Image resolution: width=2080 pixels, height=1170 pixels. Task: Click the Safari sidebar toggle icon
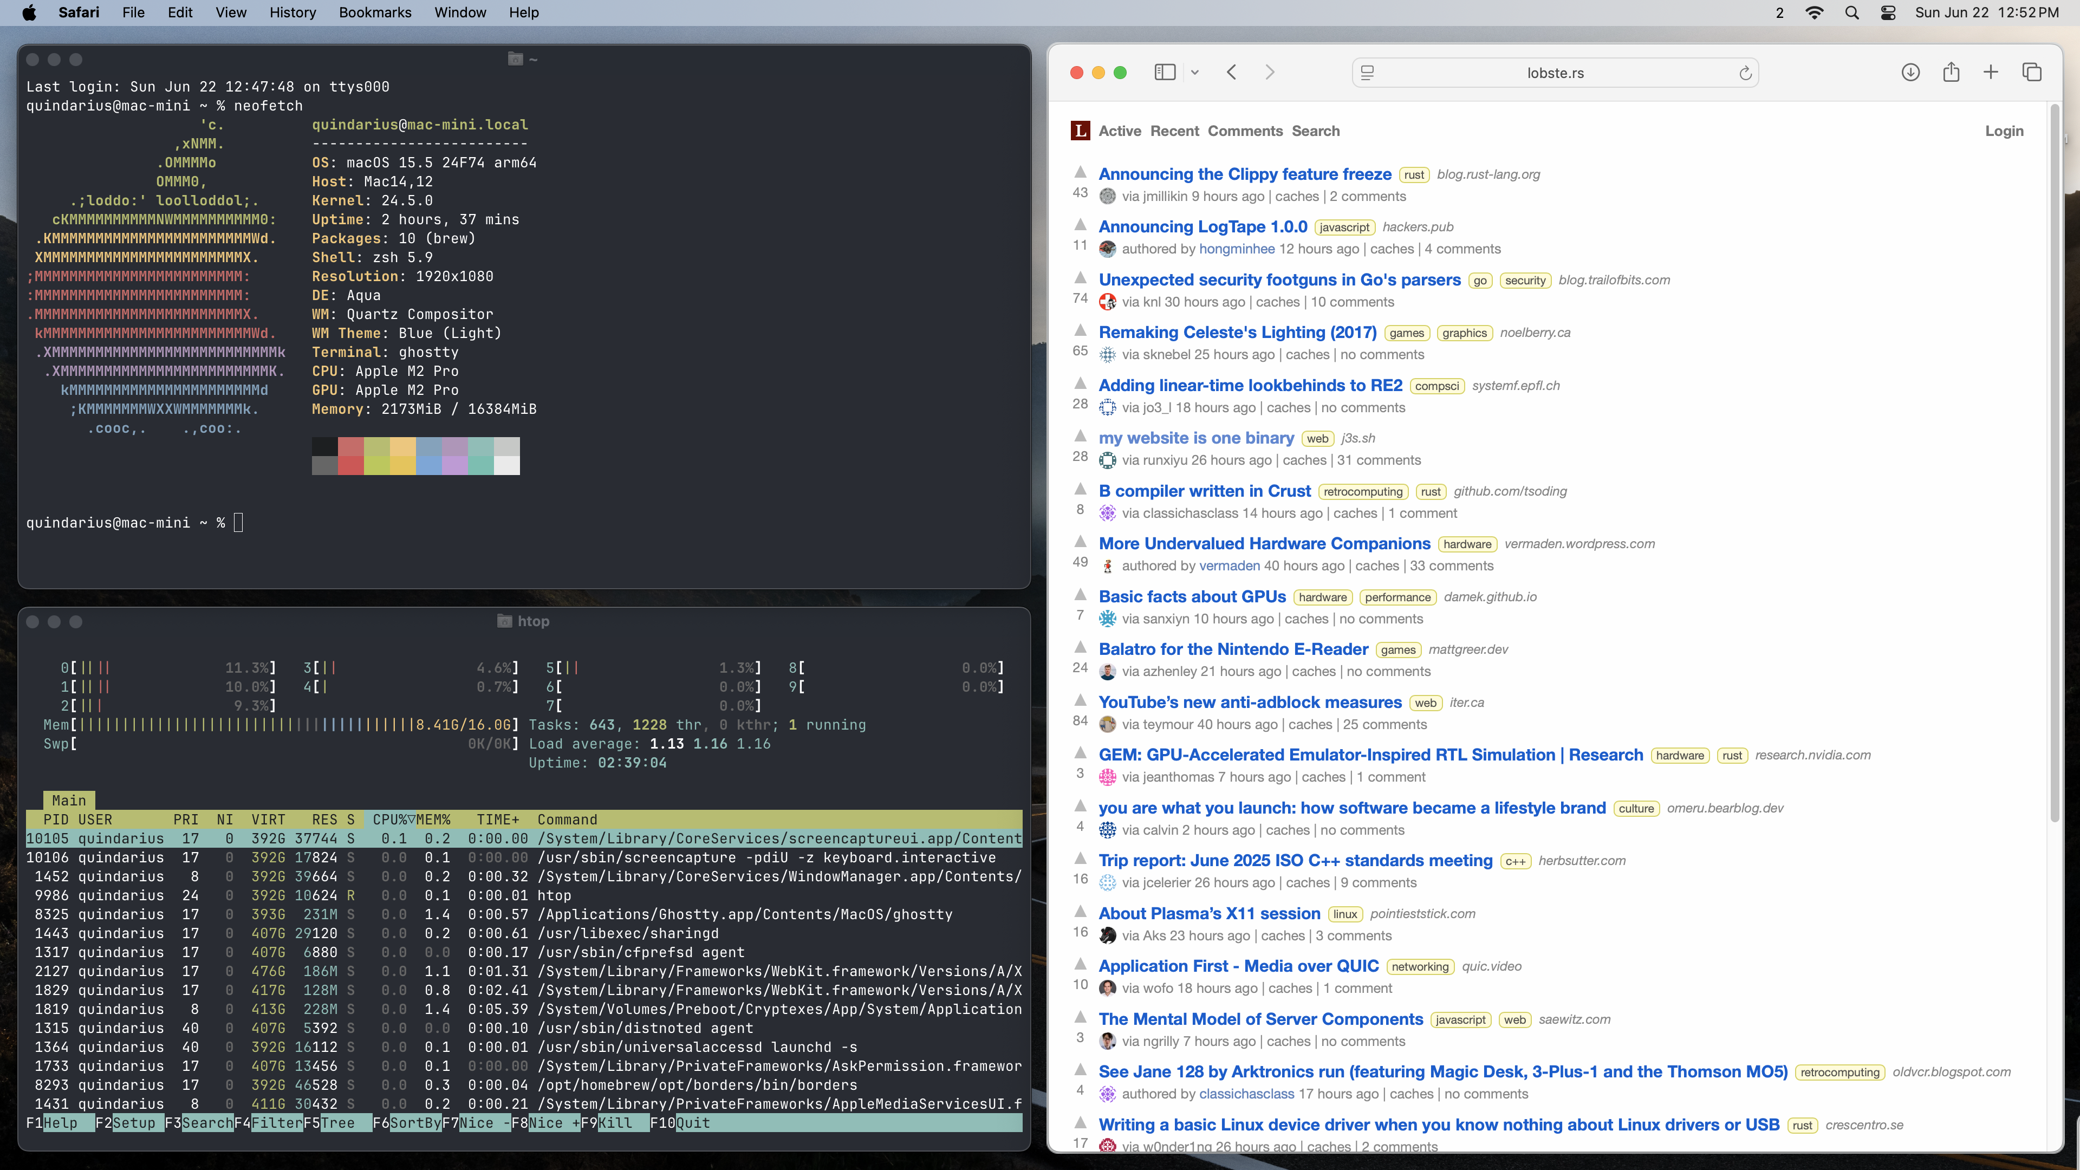coord(1165,73)
